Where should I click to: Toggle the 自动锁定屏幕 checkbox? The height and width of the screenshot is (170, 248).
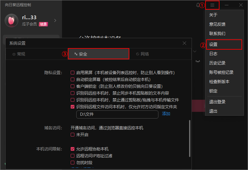[x=73, y=79]
